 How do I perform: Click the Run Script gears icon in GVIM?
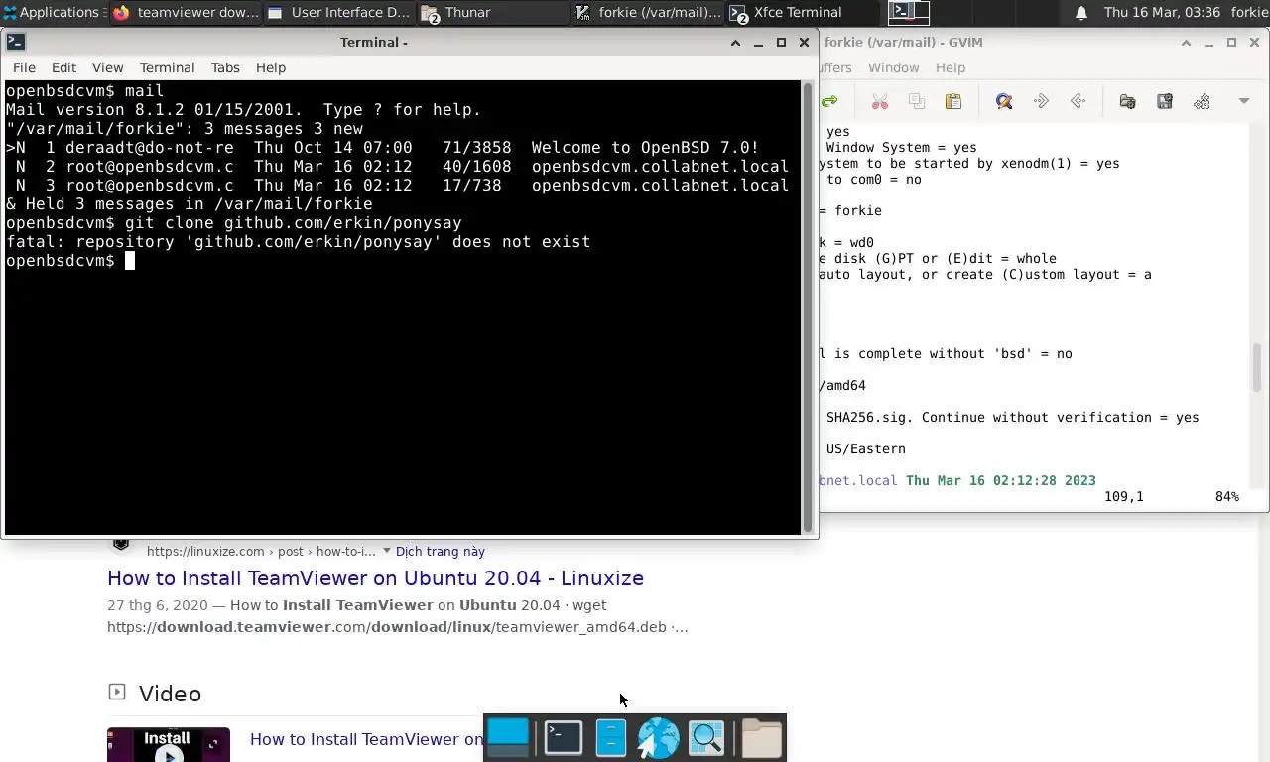[x=1202, y=101]
